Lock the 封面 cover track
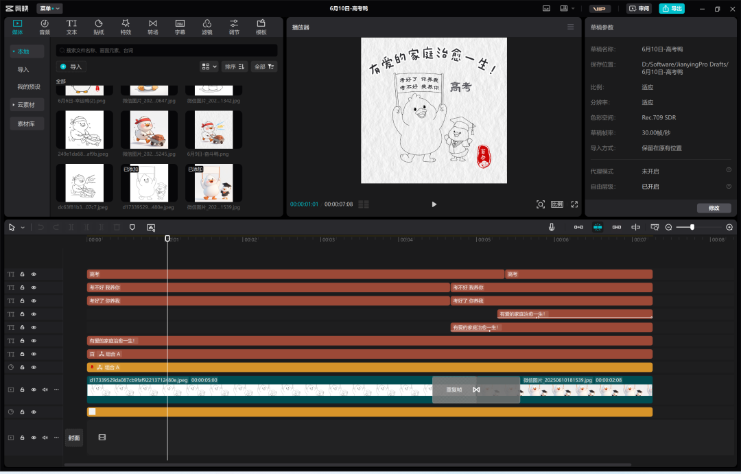 click(x=22, y=438)
